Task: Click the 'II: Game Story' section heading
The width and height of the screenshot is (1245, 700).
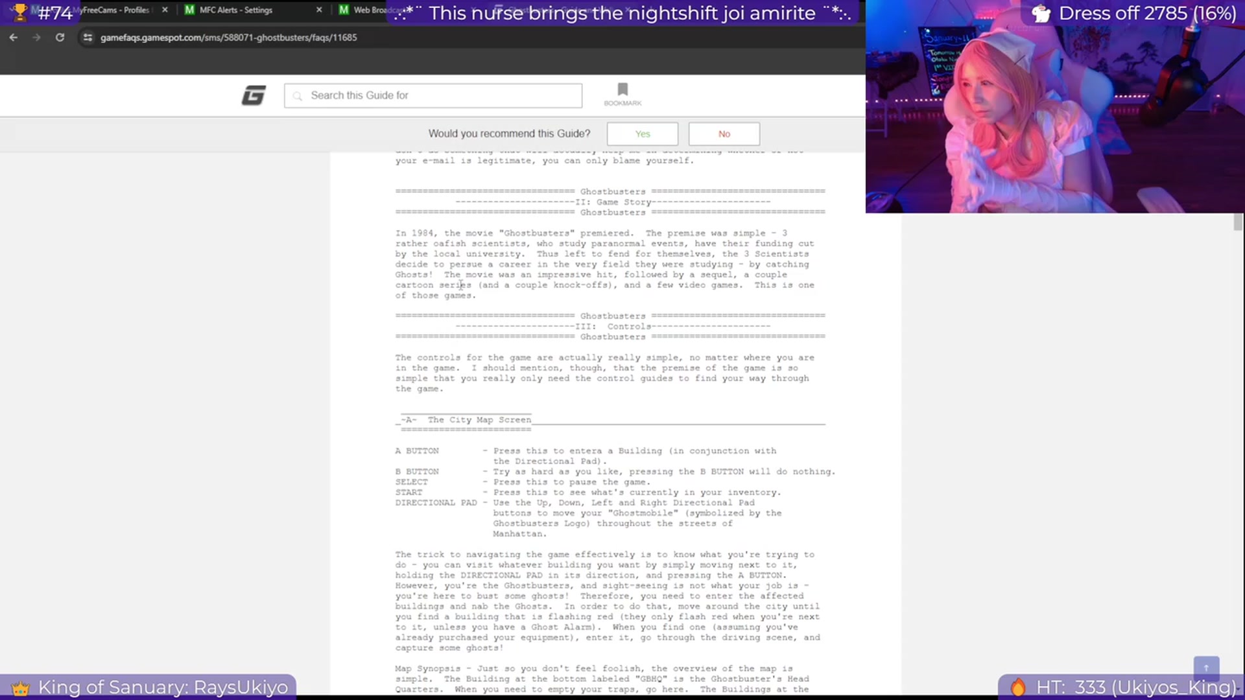Action: coord(613,202)
